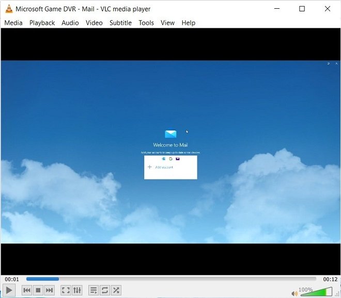
Task: Start playback with the Play button
Action: [9, 290]
